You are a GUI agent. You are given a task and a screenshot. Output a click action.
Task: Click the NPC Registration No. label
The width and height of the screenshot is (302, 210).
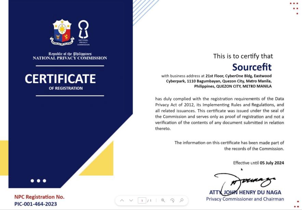(39, 197)
